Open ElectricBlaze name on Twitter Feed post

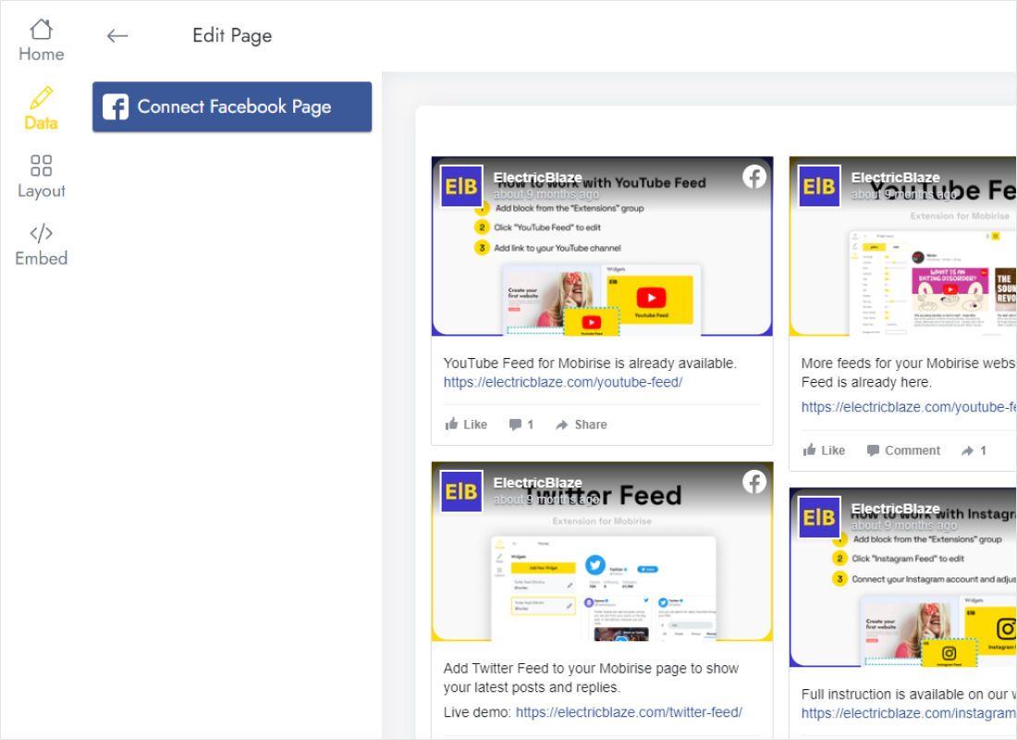click(538, 482)
